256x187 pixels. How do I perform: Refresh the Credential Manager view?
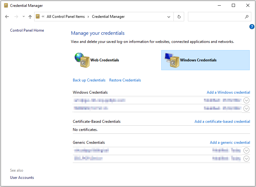(x=179, y=17)
